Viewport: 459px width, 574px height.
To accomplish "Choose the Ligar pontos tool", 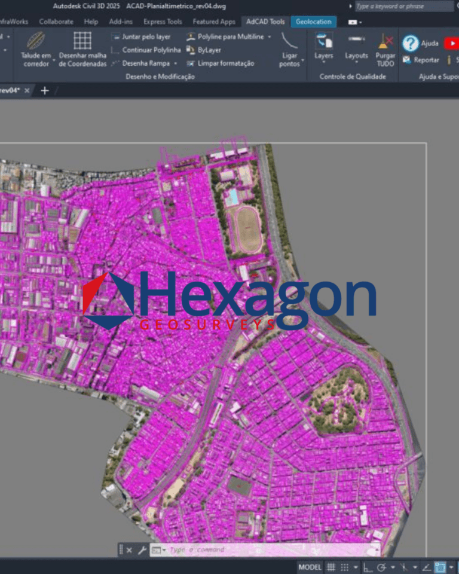I will (x=289, y=50).
